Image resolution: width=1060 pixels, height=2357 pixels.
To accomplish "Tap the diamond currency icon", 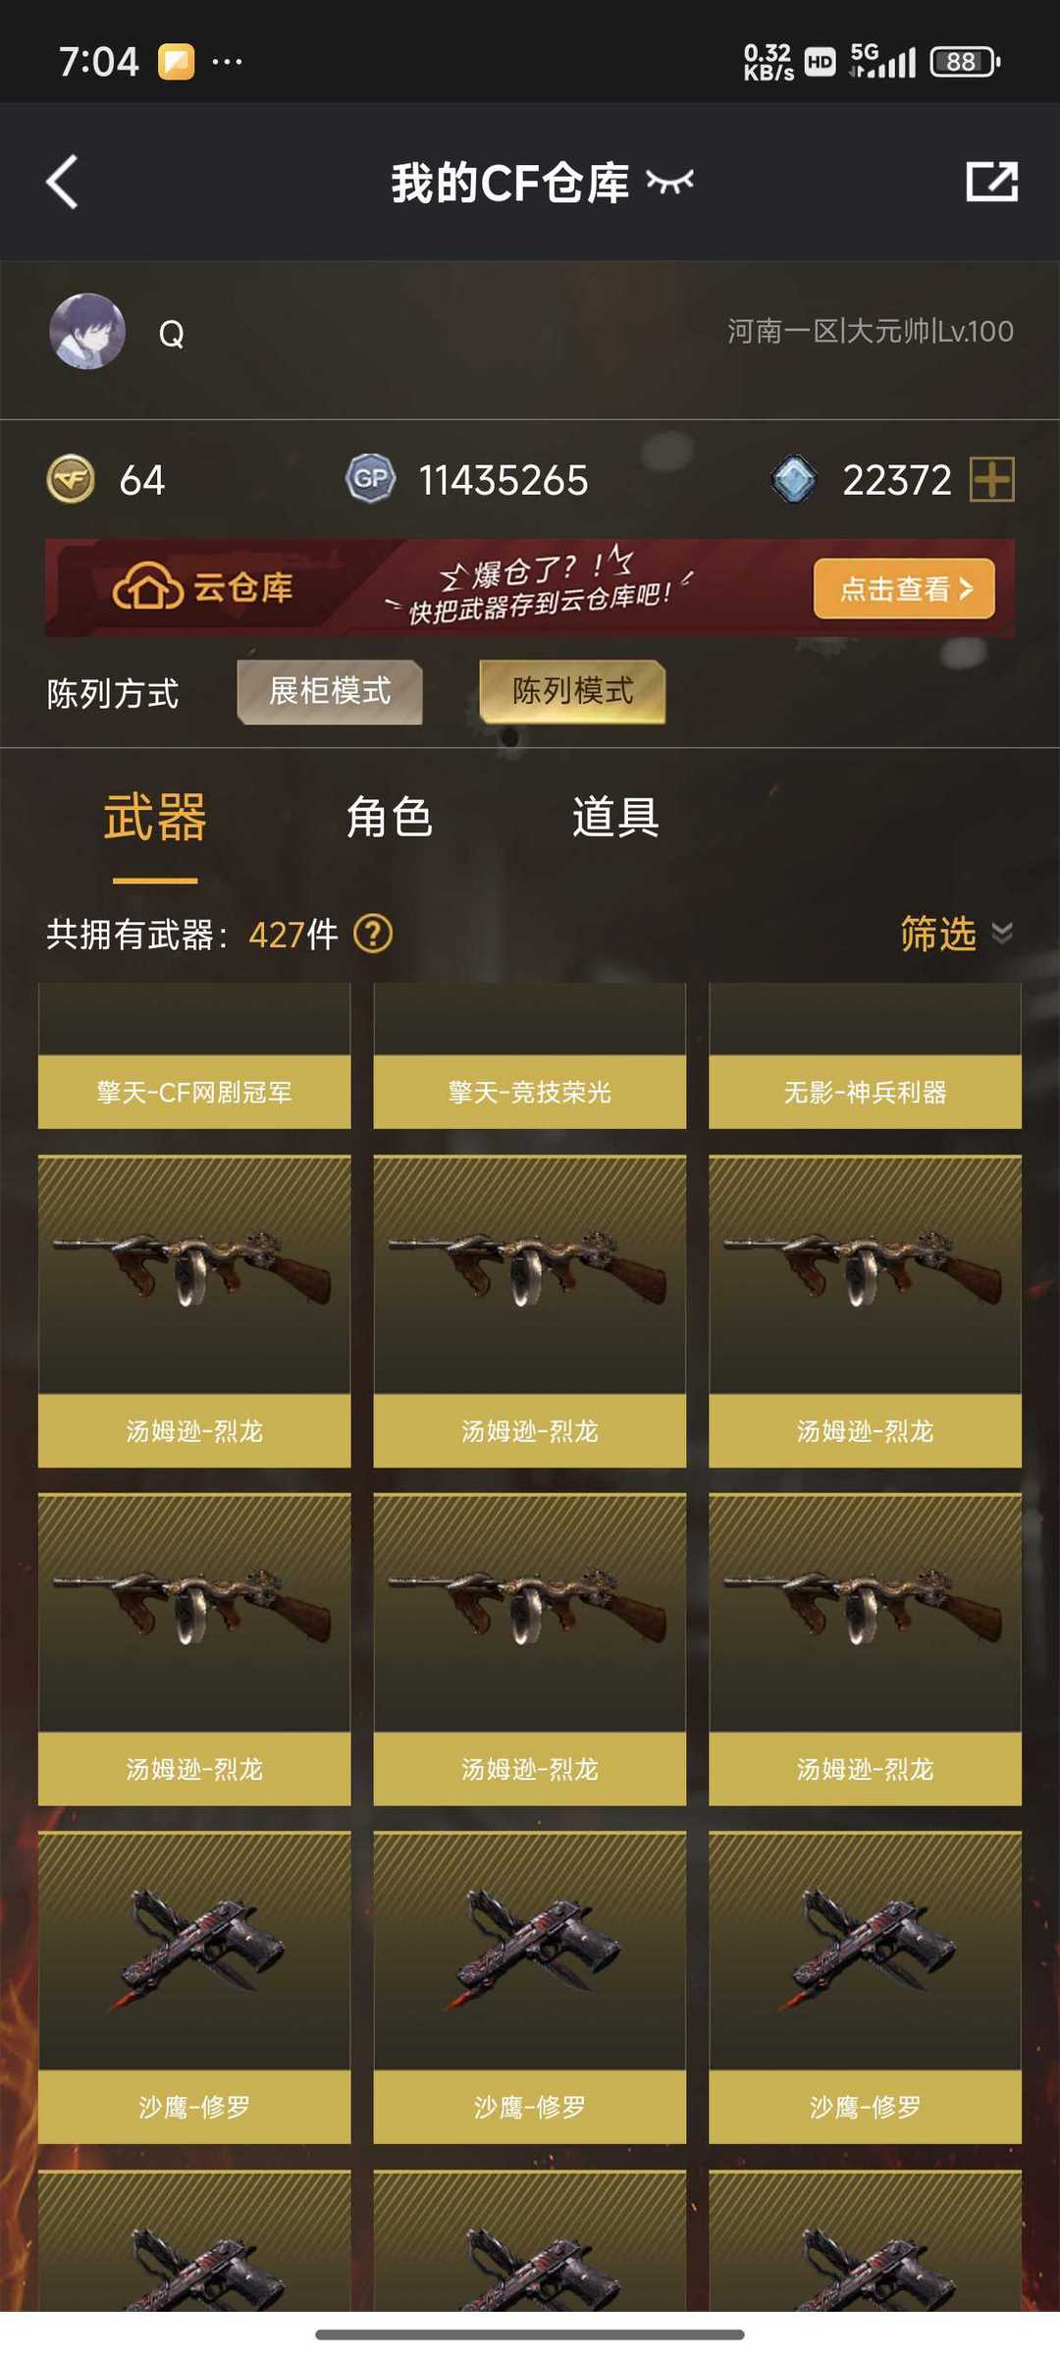I will pos(794,479).
